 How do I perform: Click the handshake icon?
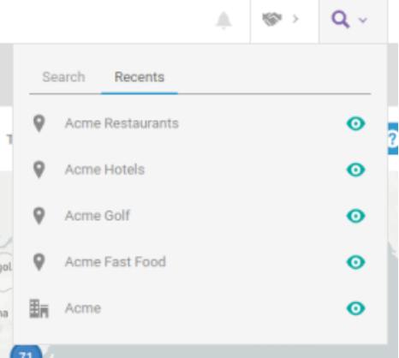pyautogui.click(x=272, y=20)
